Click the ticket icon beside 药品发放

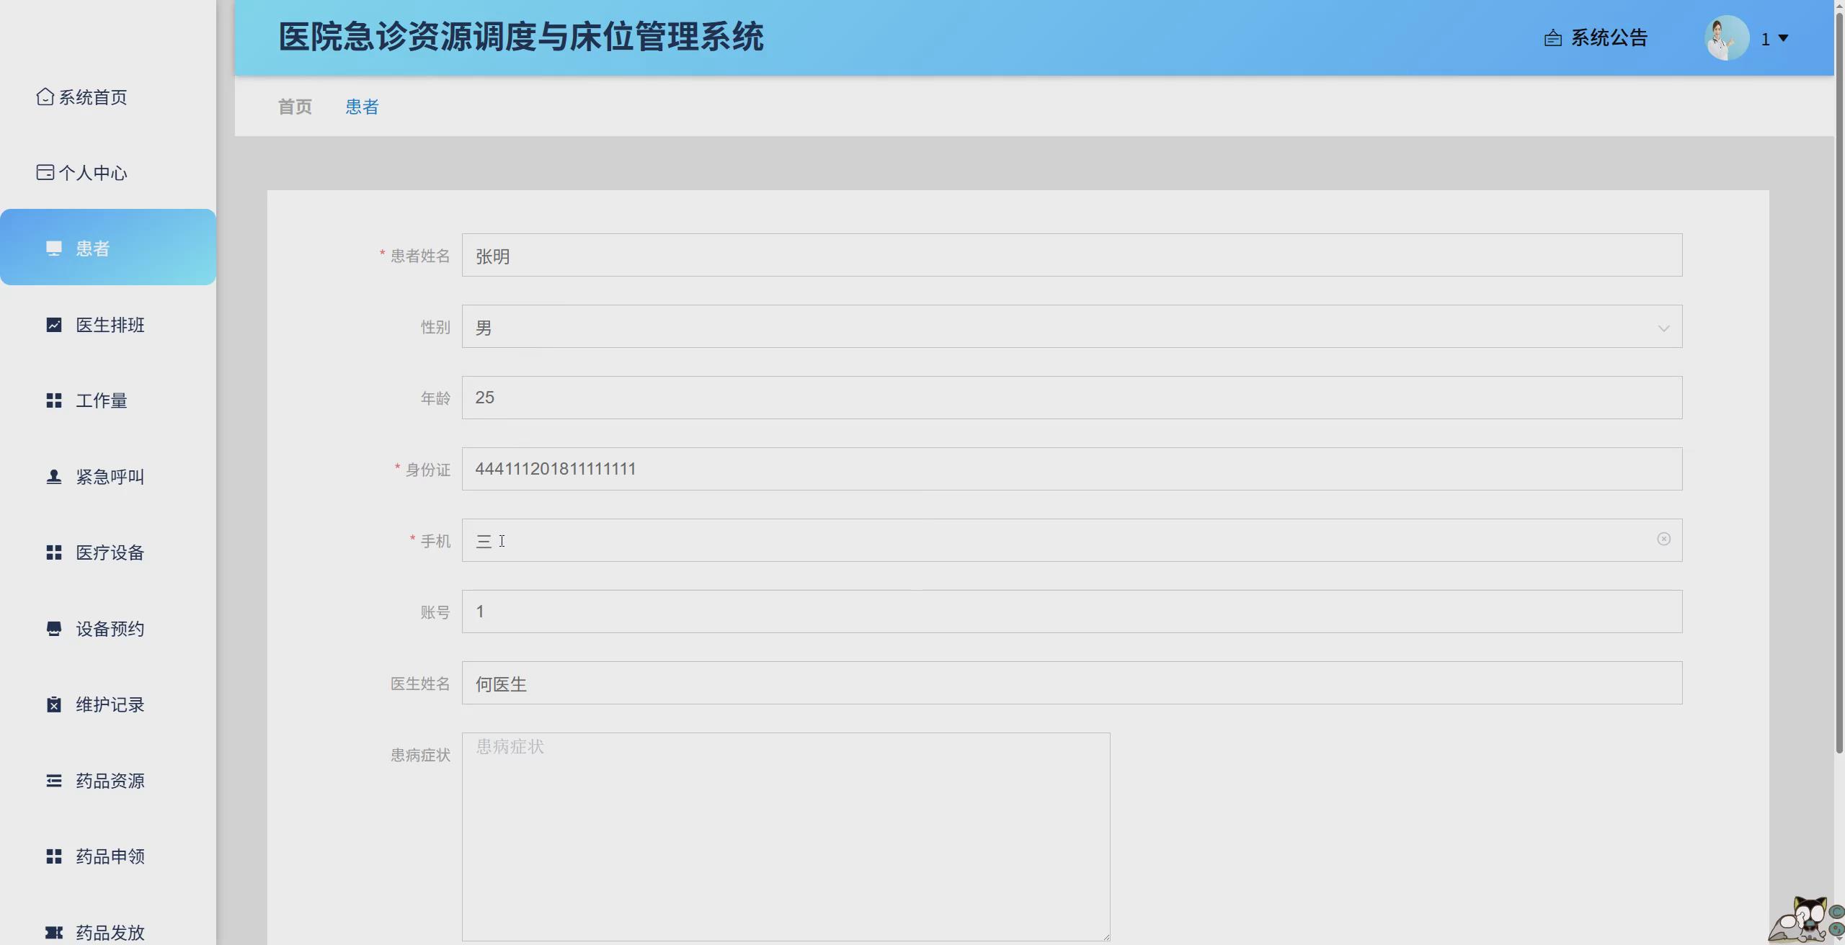[54, 933]
